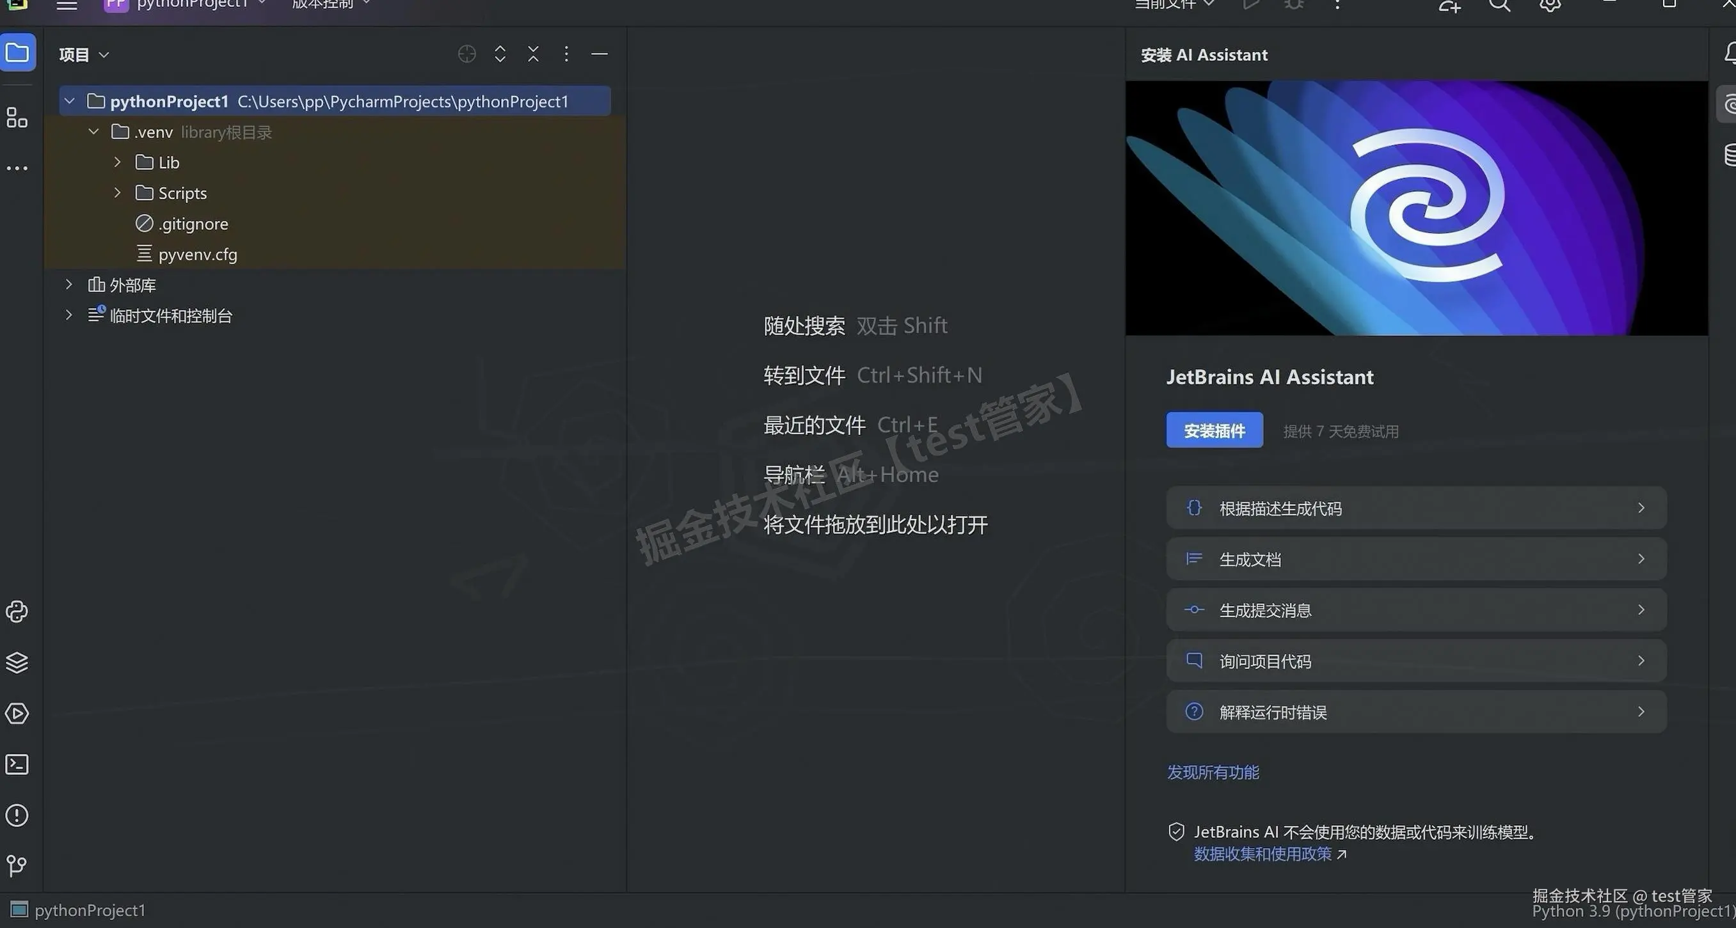
Task: Click Search Everywhere magnifier icon
Action: pyautogui.click(x=1499, y=5)
